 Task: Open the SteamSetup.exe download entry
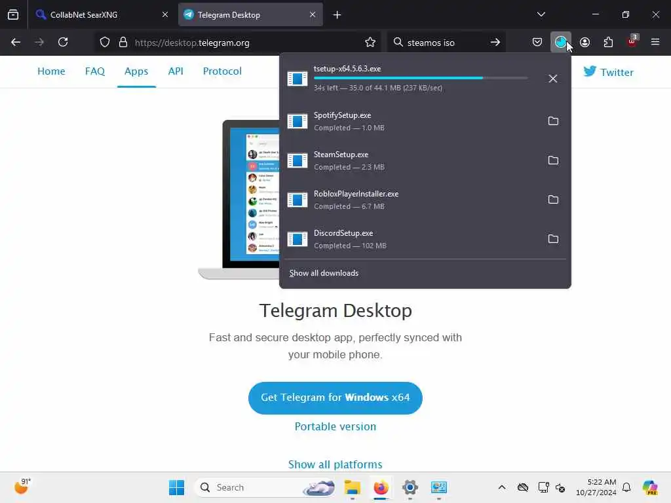[x=411, y=160]
